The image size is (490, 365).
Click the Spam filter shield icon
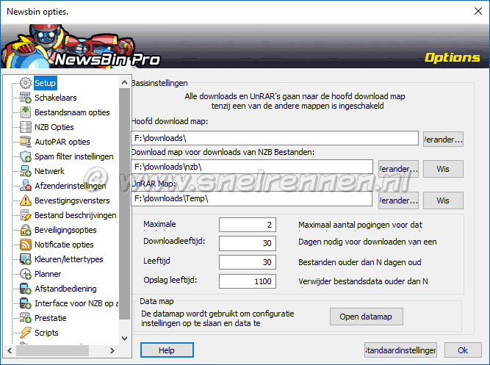point(25,156)
